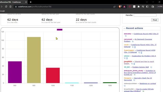Click the green 1500 rating bar
This screenshot has height=92, width=163.
pyautogui.click(x=110, y=83)
